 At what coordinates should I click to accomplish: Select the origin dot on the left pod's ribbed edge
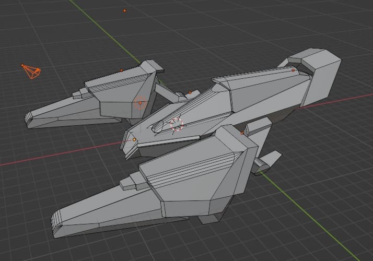coord(121,70)
